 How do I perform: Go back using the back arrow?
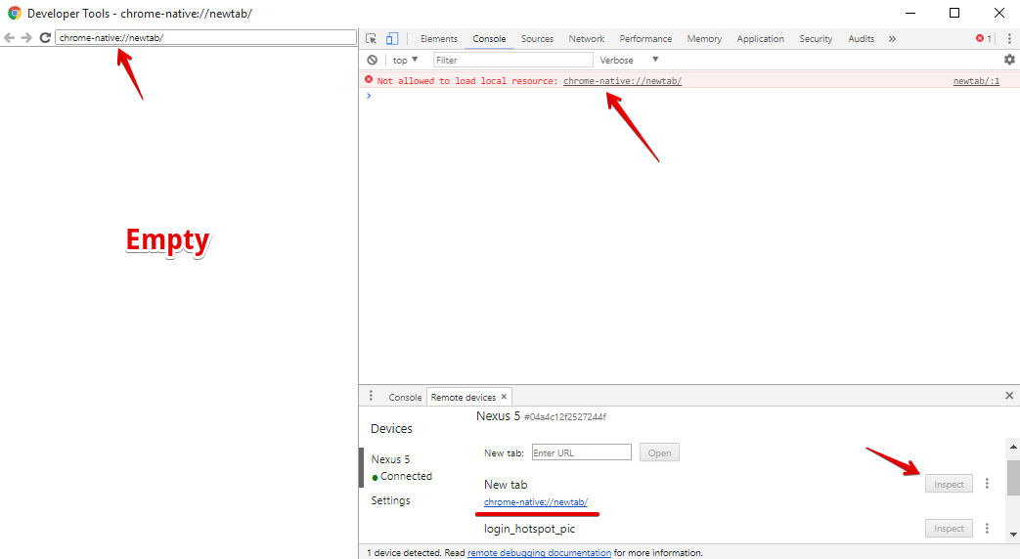tap(9, 38)
